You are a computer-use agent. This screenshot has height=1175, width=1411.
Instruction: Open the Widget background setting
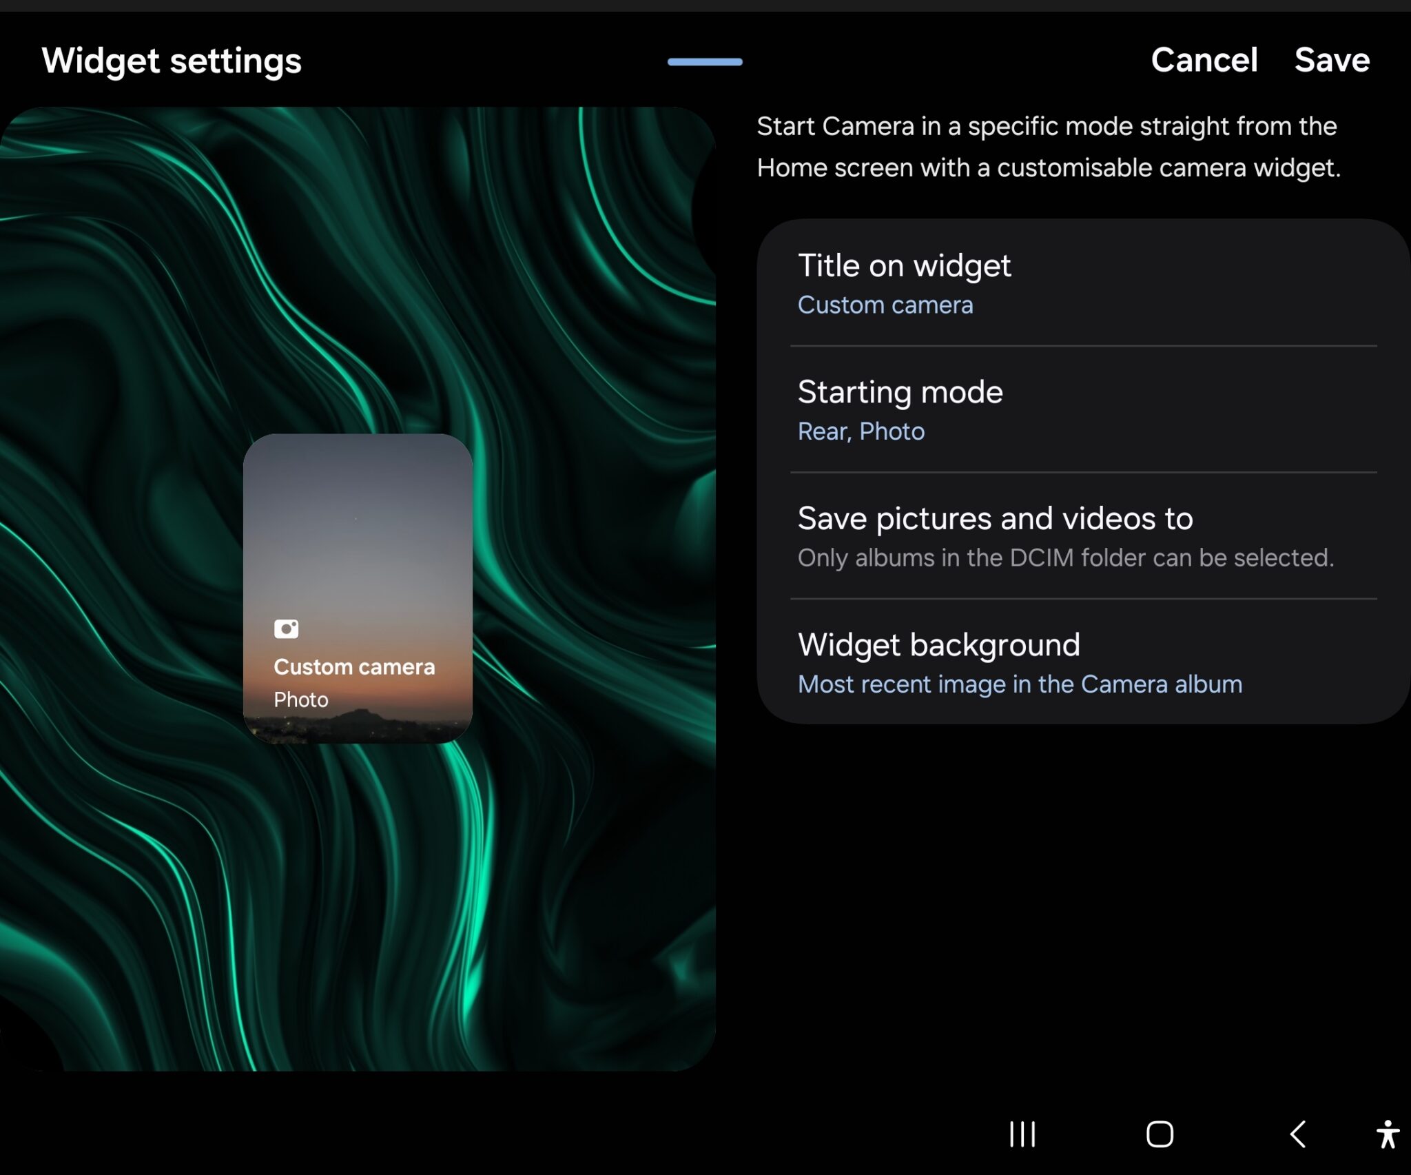pos(938,644)
